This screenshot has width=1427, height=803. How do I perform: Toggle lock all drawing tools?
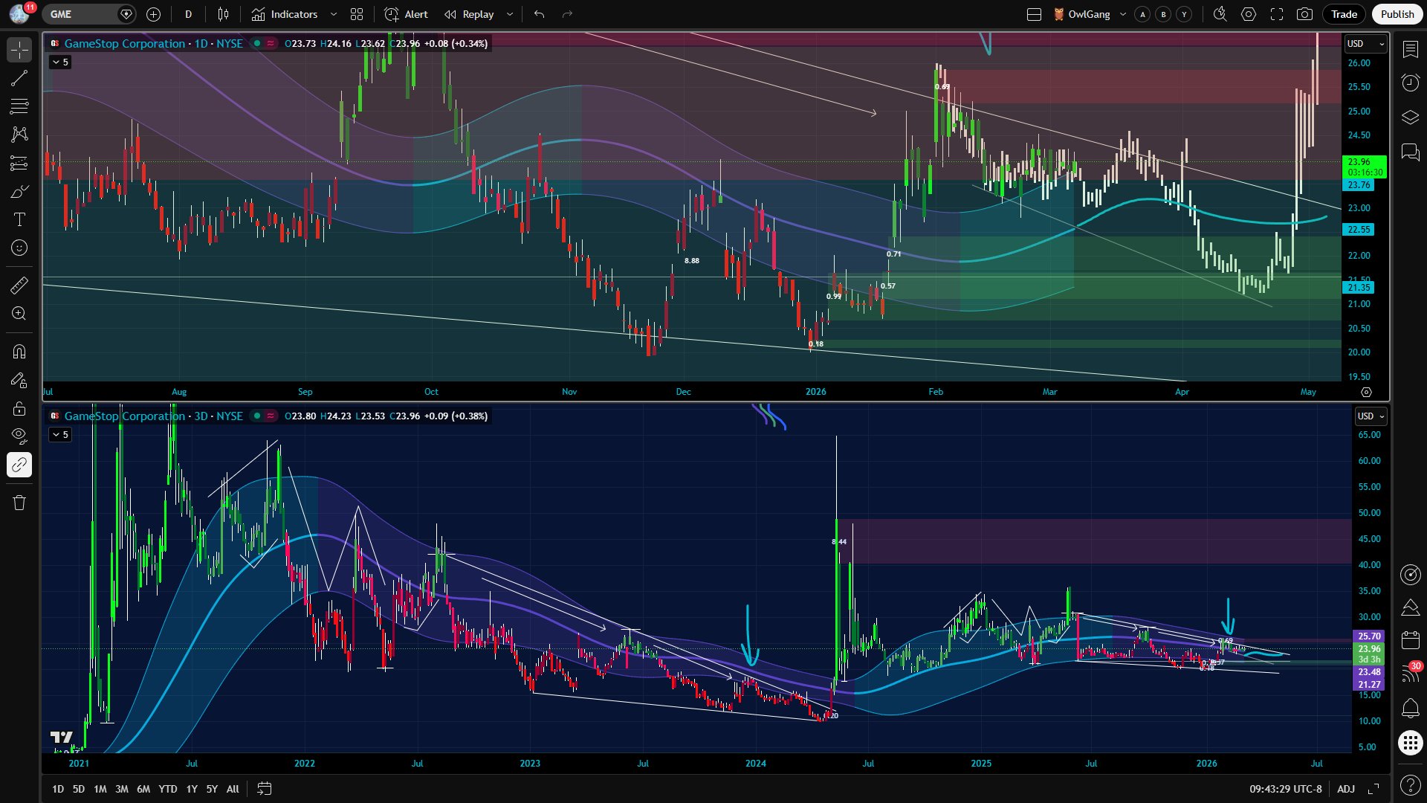(19, 408)
